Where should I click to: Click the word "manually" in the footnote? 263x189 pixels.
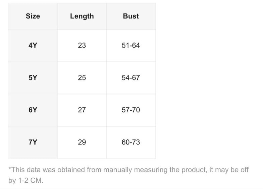tap(117, 170)
